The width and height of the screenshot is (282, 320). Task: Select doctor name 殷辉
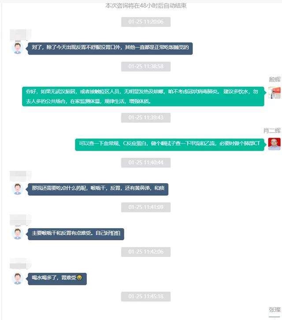coord(275,79)
